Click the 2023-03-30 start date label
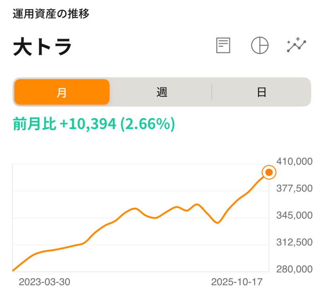The width and height of the screenshot is (320, 296). pos(44,282)
